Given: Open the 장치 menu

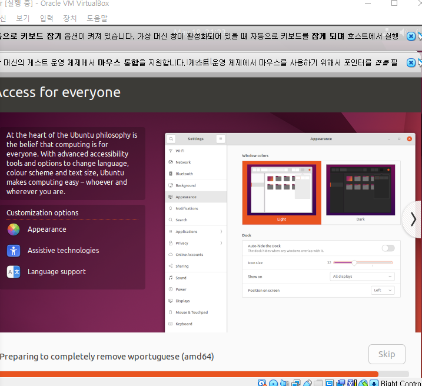Looking at the screenshot, I should tap(69, 18).
